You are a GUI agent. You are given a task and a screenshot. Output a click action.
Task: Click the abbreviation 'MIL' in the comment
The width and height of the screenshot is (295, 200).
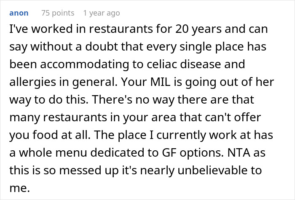click(x=160, y=82)
